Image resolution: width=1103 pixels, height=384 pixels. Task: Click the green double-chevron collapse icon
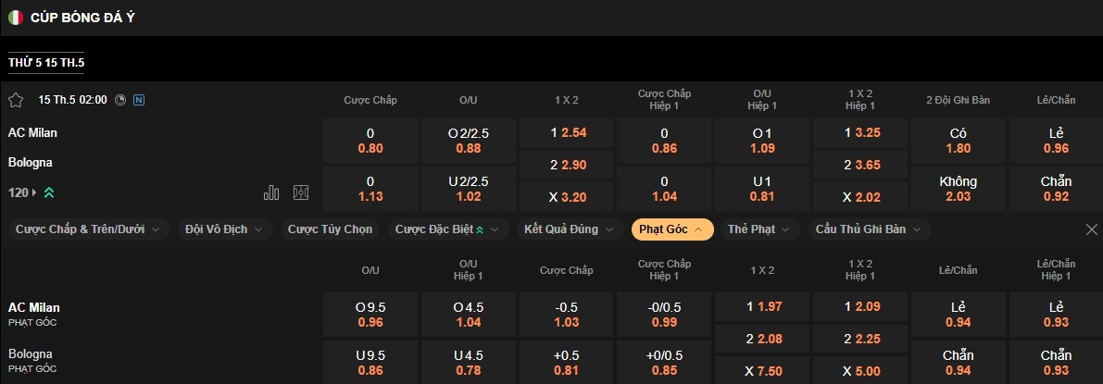click(x=48, y=192)
